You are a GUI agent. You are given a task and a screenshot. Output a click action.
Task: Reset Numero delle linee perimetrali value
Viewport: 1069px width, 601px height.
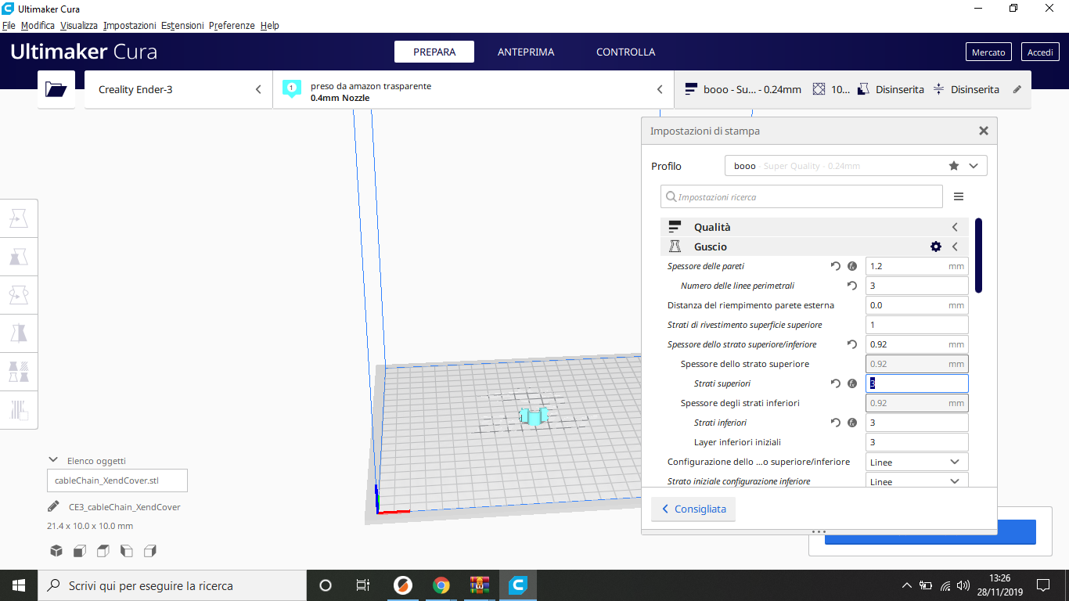(x=852, y=286)
